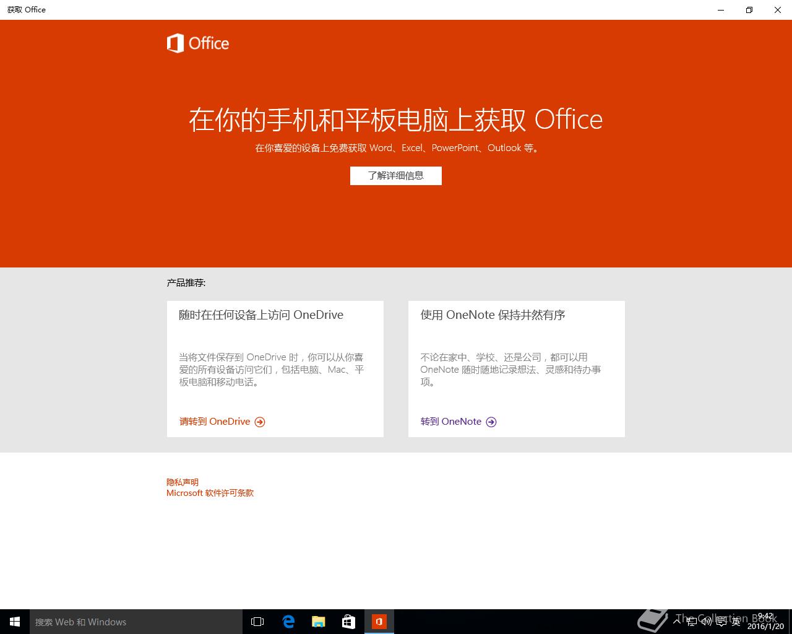This screenshot has height=634, width=792.
Task: Open the clock showing 2016/1/20
Action: click(765, 622)
